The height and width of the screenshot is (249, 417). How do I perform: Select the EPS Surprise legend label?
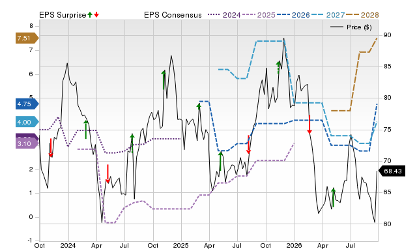click(63, 15)
